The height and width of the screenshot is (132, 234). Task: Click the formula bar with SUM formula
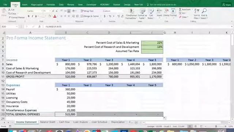[x=137, y=27]
